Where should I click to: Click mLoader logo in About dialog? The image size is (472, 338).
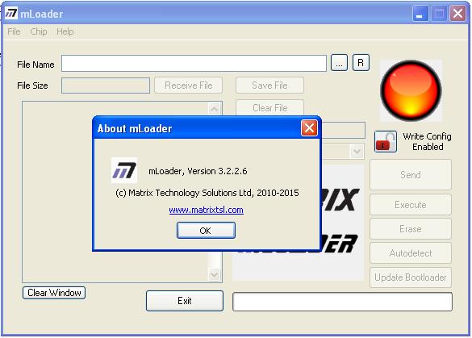124,170
